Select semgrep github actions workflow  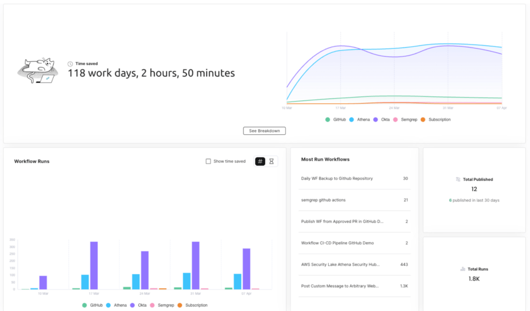[323, 200]
